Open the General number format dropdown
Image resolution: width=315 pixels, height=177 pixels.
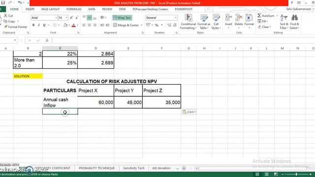175,18
